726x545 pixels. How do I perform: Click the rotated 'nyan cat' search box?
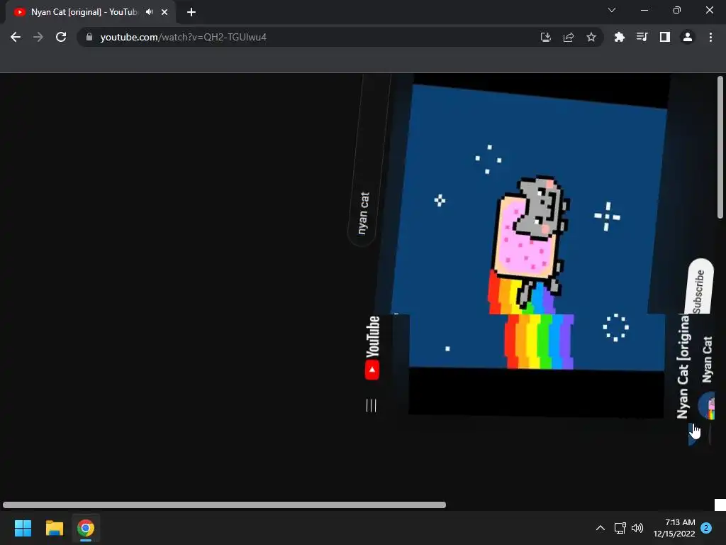point(369,160)
